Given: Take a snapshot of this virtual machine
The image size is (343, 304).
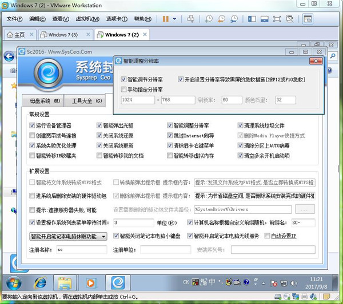Looking at the screenshot, I should pos(209,19).
